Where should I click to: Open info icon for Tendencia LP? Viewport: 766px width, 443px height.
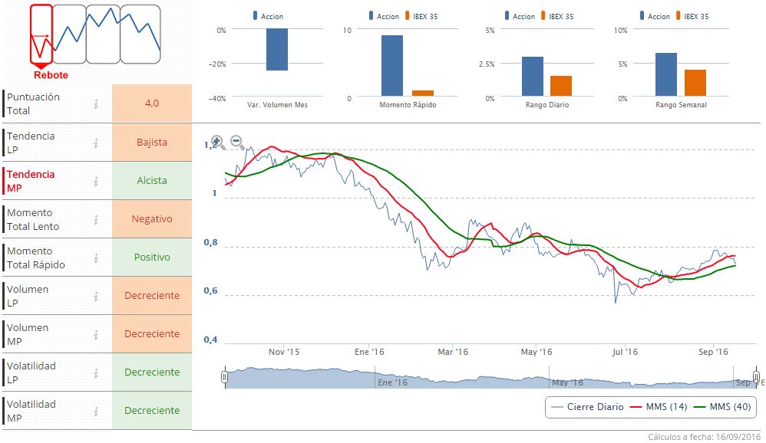(x=96, y=143)
